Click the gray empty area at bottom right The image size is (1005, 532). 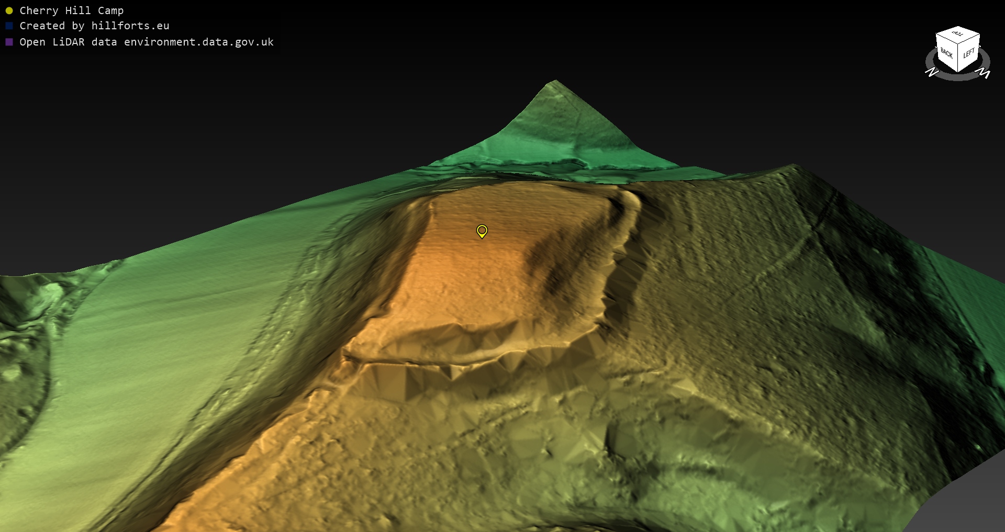968,502
